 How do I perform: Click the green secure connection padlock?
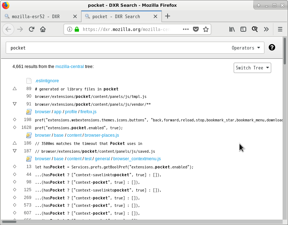tap(77, 29)
